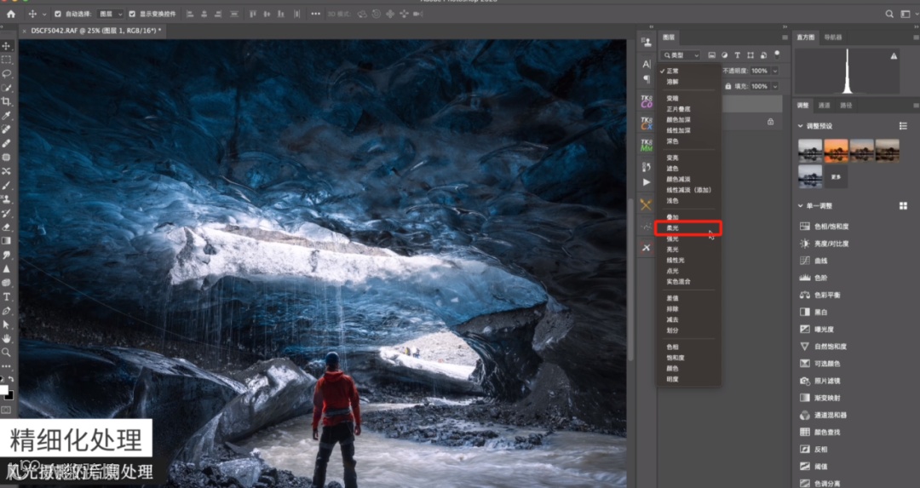This screenshot has height=488, width=920.
Task: Filter layers by type layers (T icon)
Action: pyautogui.click(x=738, y=55)
